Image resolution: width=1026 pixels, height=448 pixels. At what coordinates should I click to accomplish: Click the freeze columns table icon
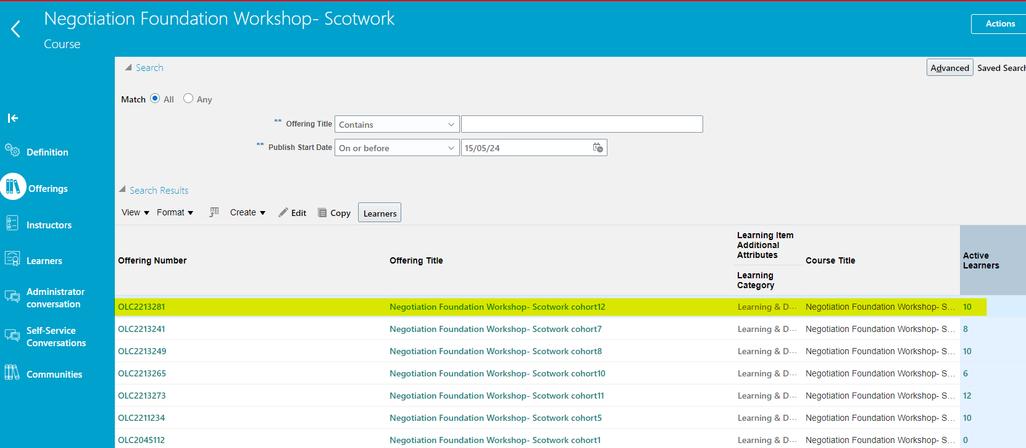pos(214,212)
